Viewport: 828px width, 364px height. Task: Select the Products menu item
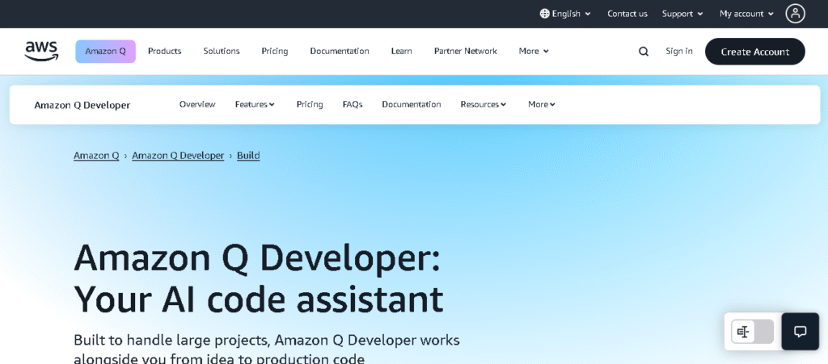coord(164,51)
